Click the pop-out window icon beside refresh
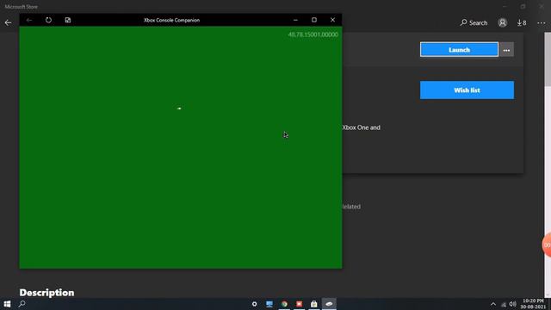The width and height of the screenshot is (551, 310). pos(68,20)
